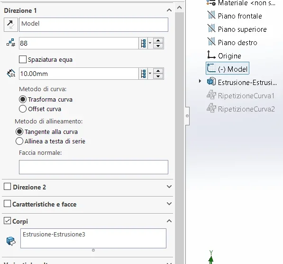Image resolution: width=283 pixels, height=264 pixels.
Task: Select Piano destro in the feature tree
Action: pos(237,42)
